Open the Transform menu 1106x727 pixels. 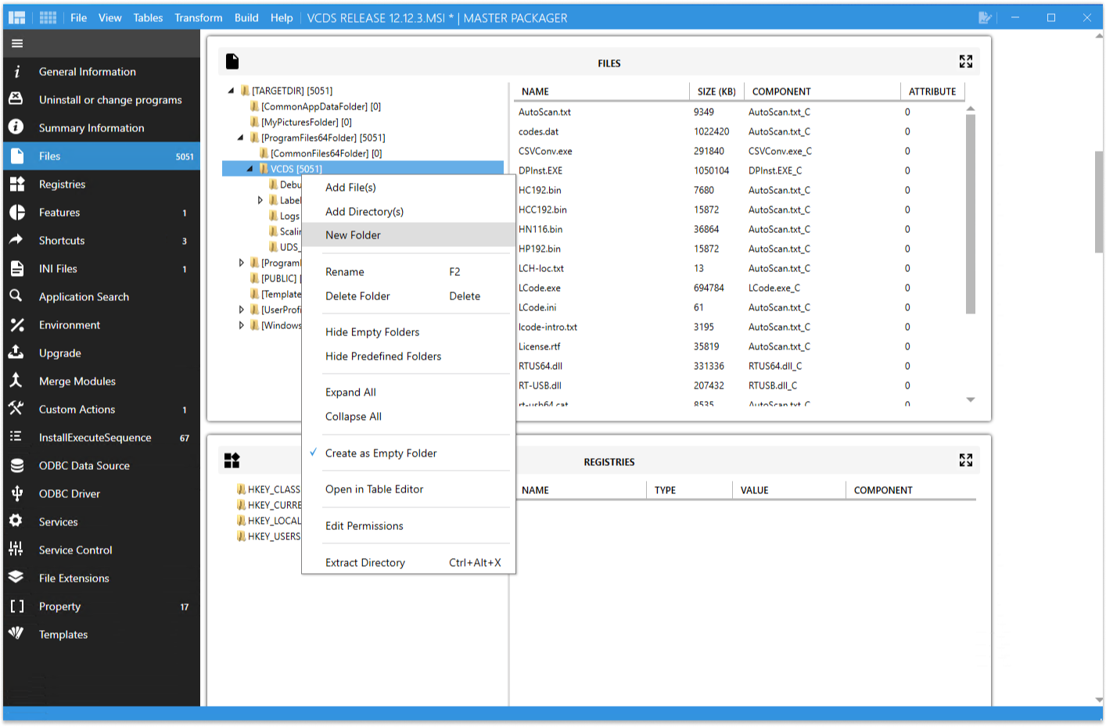tap(199, 17)
